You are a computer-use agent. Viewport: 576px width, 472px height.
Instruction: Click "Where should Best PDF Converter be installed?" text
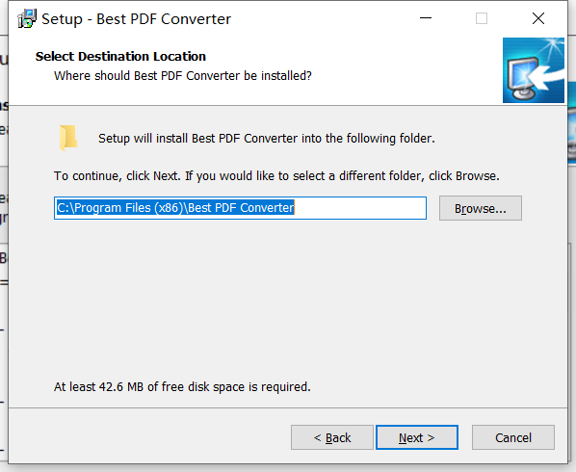[x=183, y=76]
